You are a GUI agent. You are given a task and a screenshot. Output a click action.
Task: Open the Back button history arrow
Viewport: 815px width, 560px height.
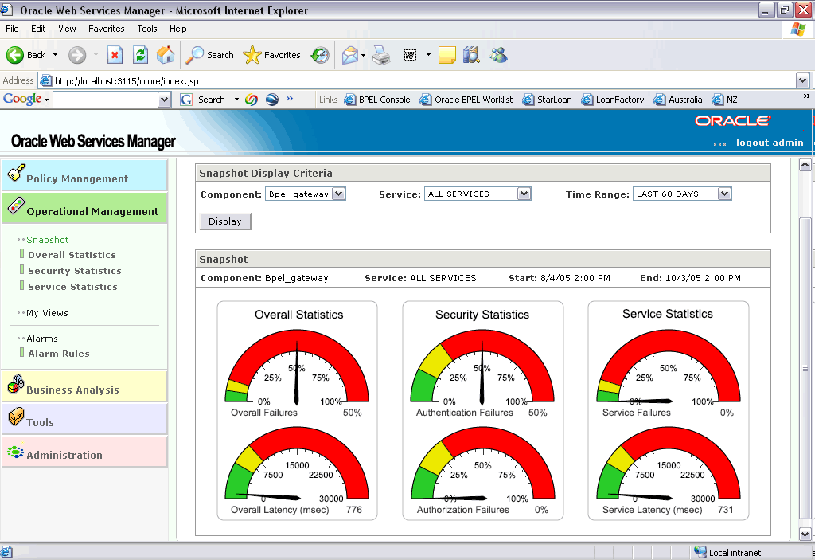pos(55,55)
